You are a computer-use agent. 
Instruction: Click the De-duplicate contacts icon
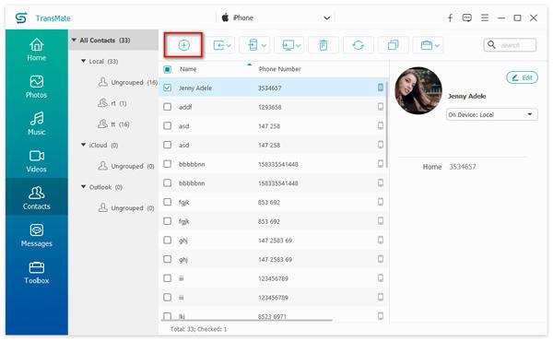pos(393,45)
